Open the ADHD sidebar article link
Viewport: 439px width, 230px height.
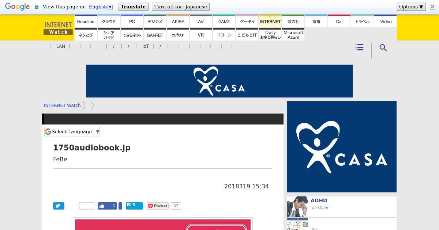(319, 200)
